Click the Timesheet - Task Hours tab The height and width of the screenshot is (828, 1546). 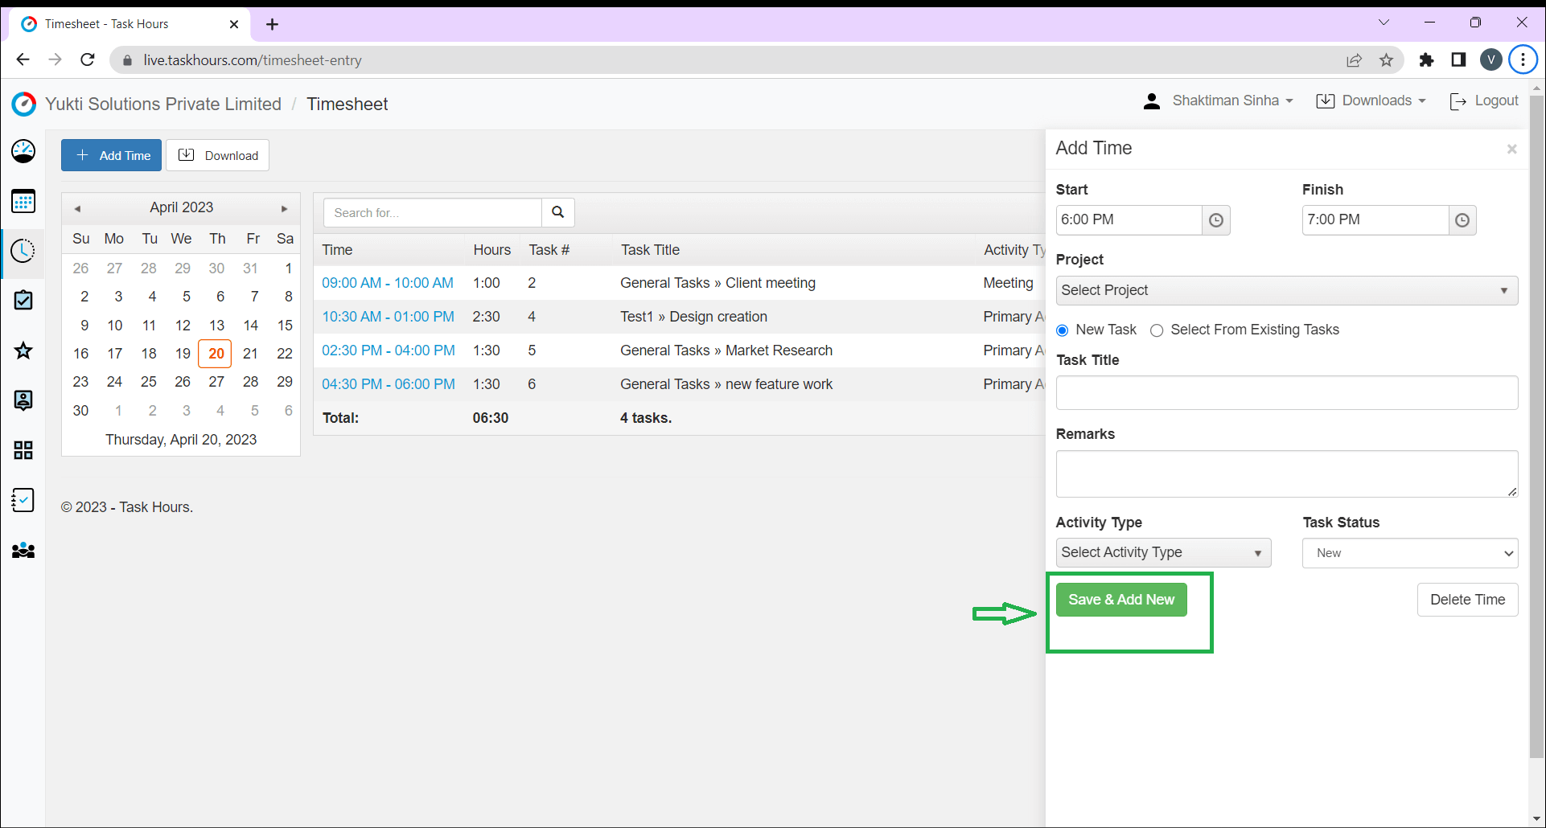(x=129, y=24)
